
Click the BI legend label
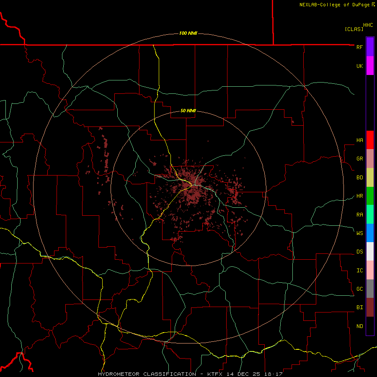point(359,307)
